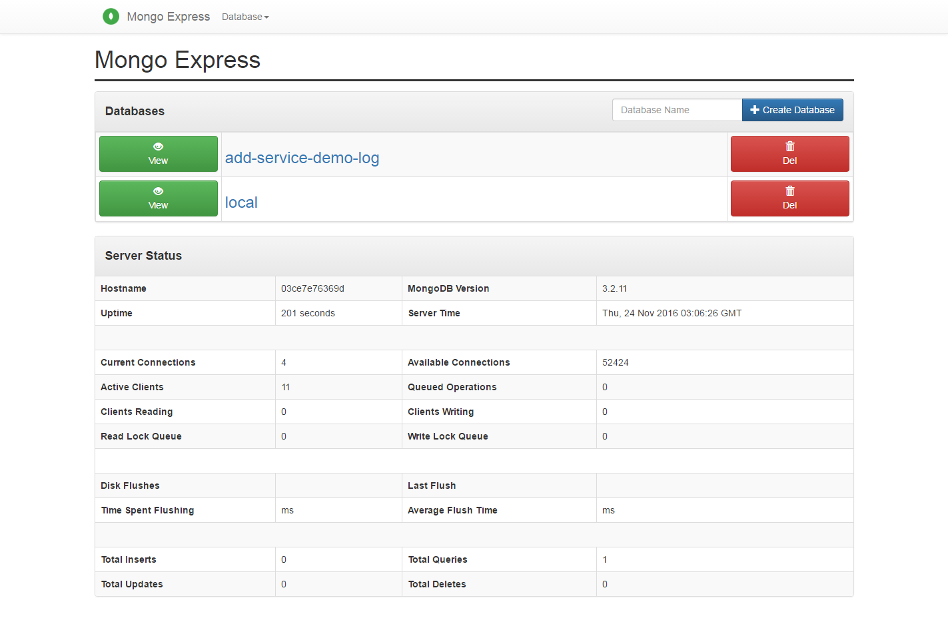
Task: Click the Disk Flushes label
Action: [130, 485]
